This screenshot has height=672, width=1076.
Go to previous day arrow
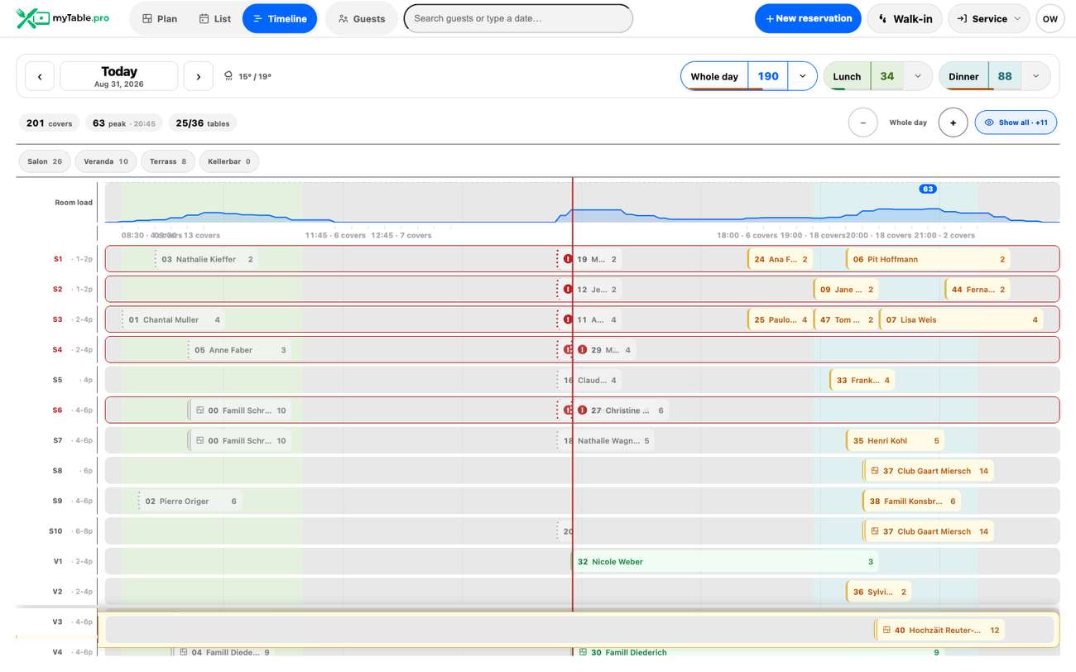[40, 77]
